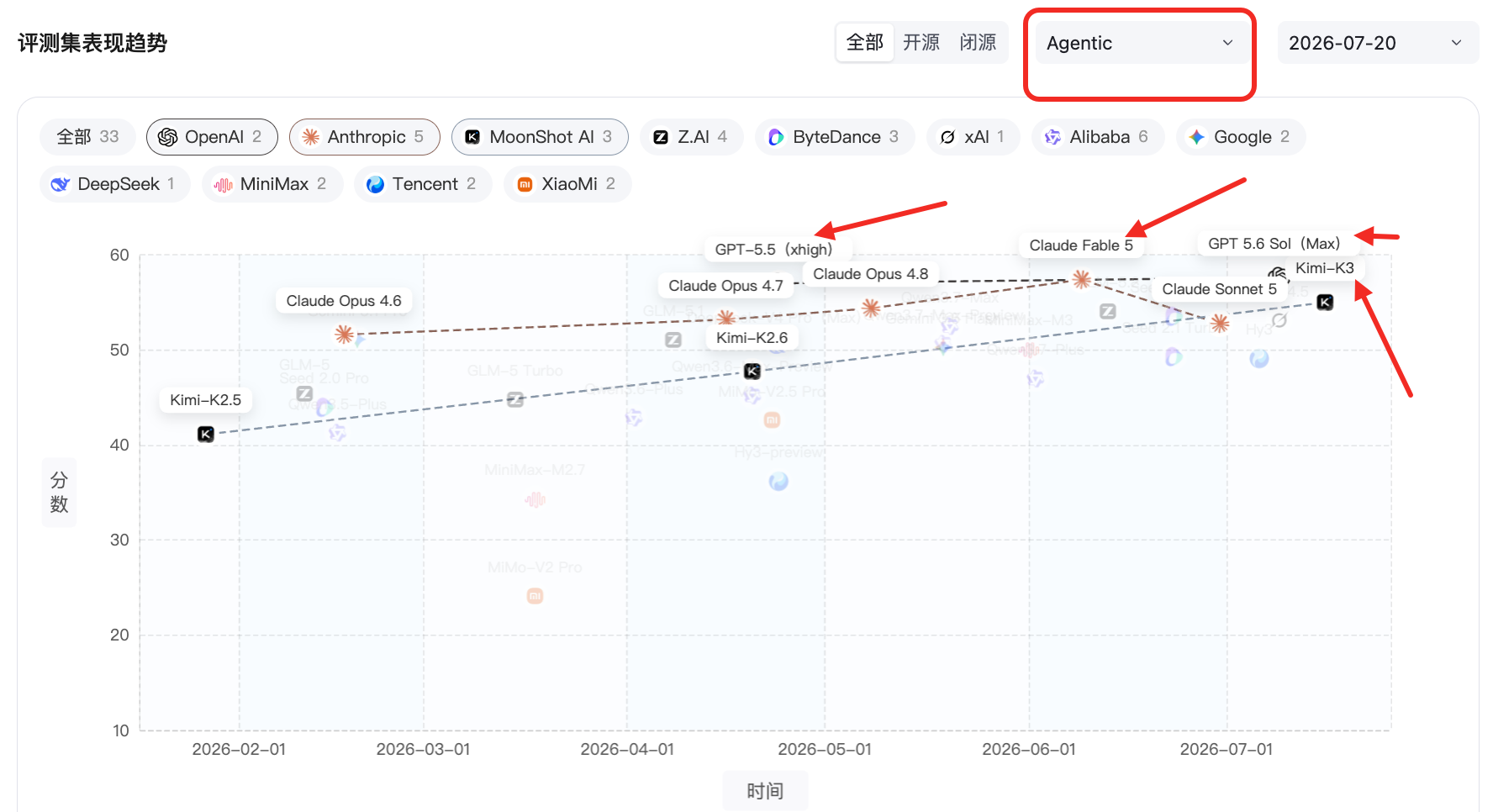
Task: Click the 时间 x-axis title
Action: [x=765, y=791]
